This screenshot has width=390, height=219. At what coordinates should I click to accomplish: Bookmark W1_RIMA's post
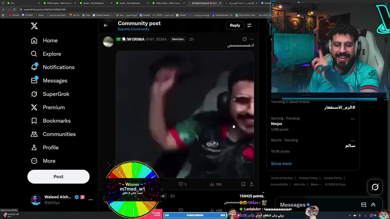(x=243, y=184)
